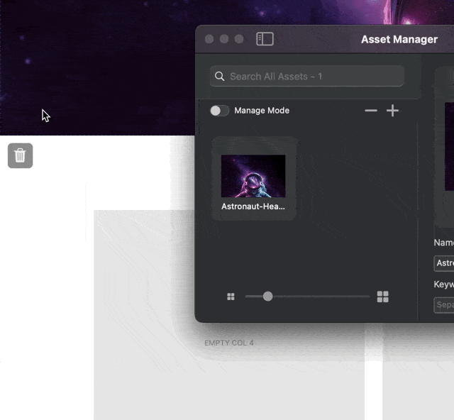Toggle the sidebar panel icon in title bar
Viewport: 454px width, 420px height.
pyautogui.click(x=265, y=39)
